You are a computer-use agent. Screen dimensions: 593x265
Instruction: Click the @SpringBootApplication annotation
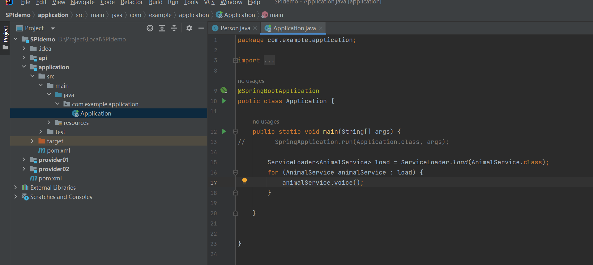[278, 91]
